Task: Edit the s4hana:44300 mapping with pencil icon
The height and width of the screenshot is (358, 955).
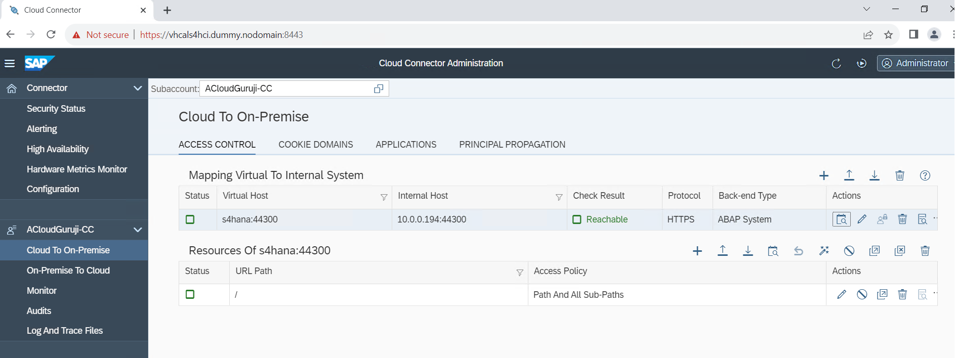Action: pyautogui.click(x=862, y=219)
